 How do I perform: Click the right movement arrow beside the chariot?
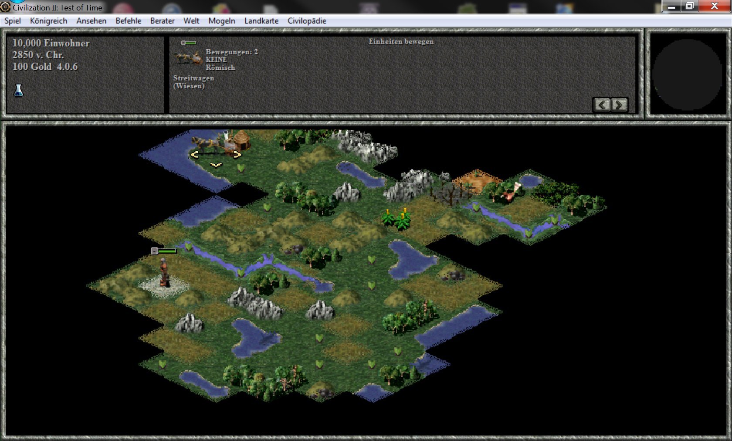[x=237, y=154]
